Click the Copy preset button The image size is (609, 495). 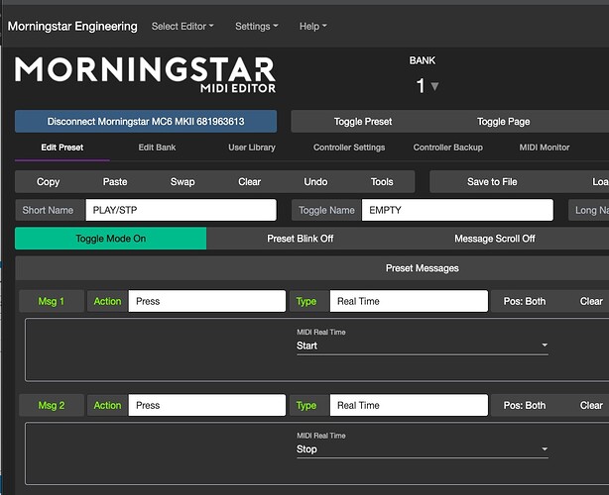[x=49, y=182]
